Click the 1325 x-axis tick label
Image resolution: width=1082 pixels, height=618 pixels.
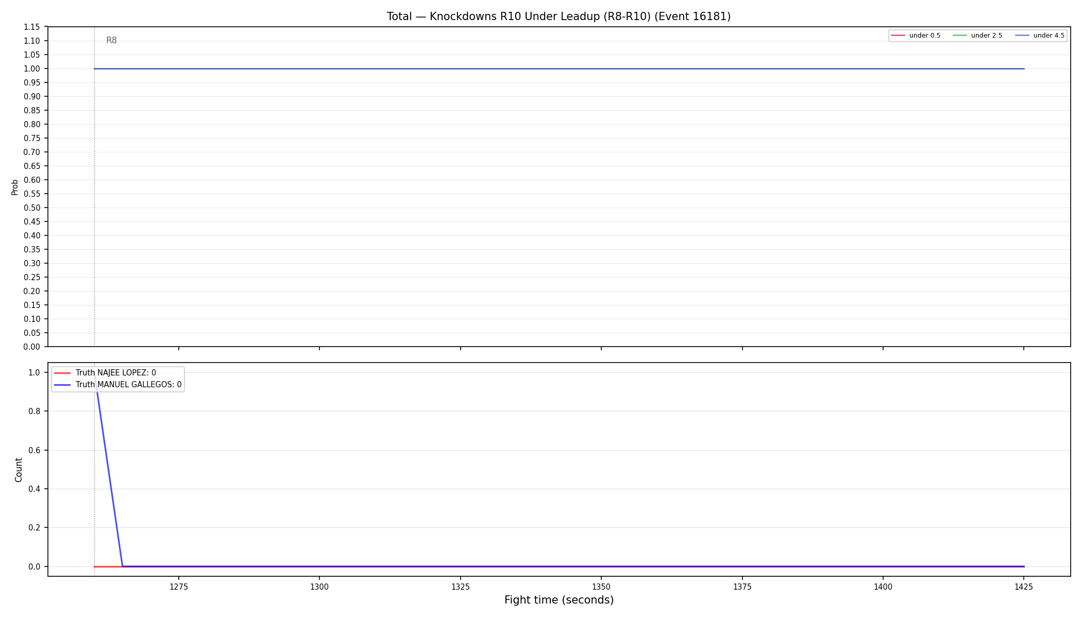point(460,587)
